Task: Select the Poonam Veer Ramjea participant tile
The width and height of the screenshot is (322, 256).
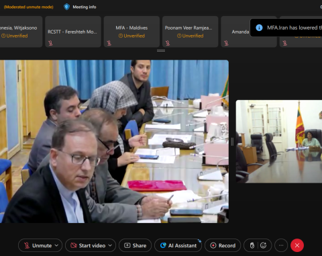Action: [190, 32]
